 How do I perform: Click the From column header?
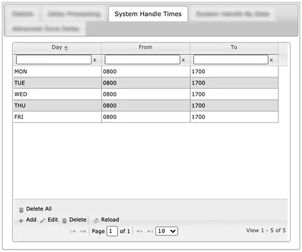click(146, 47)
